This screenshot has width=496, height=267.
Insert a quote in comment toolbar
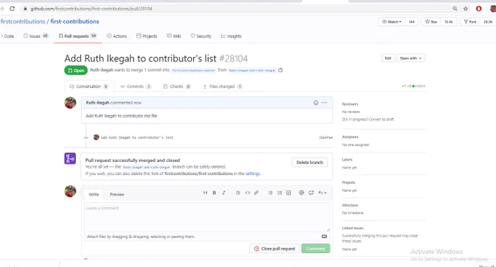[238, 193]
